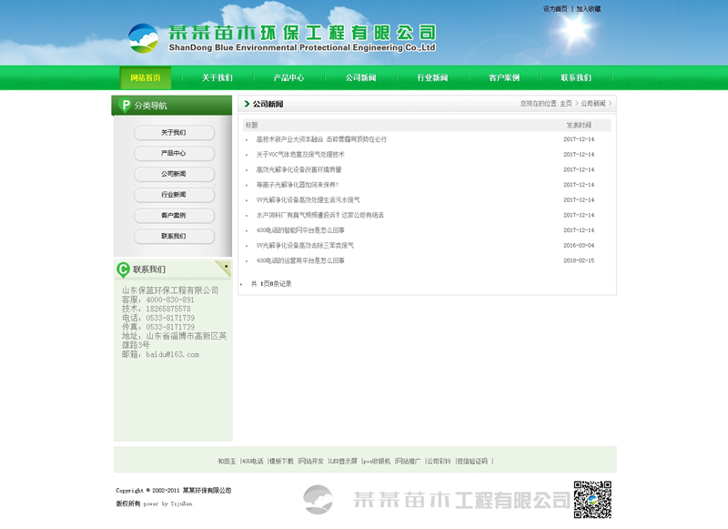This screenshot has width=728, height=529.
Task: Click the gray footer logo icon
Action: [318, 499]
